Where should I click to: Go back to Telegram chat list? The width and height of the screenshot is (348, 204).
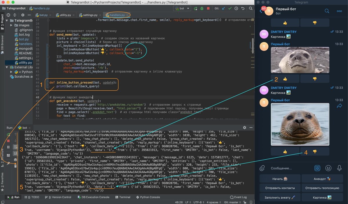coord(261,11)
